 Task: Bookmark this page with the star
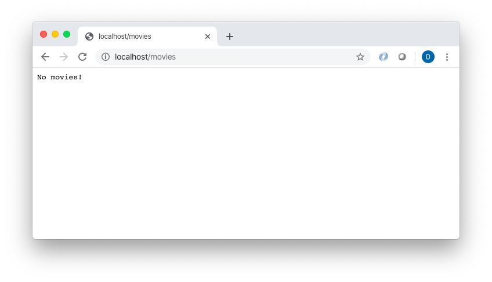pos(360,57)
